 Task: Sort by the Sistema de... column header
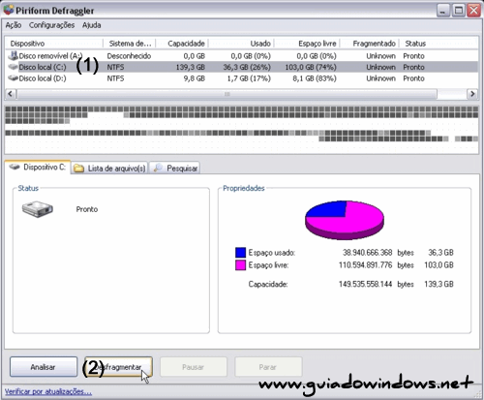130,44
